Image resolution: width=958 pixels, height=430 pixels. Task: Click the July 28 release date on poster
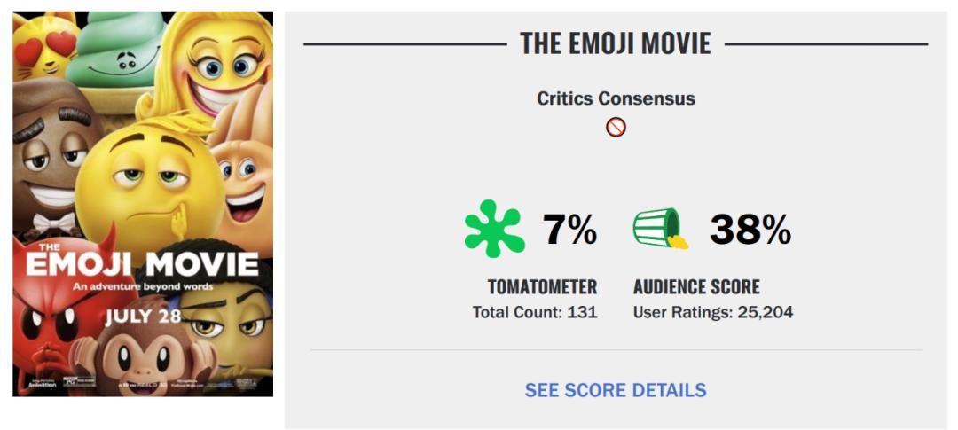(142, 317)
